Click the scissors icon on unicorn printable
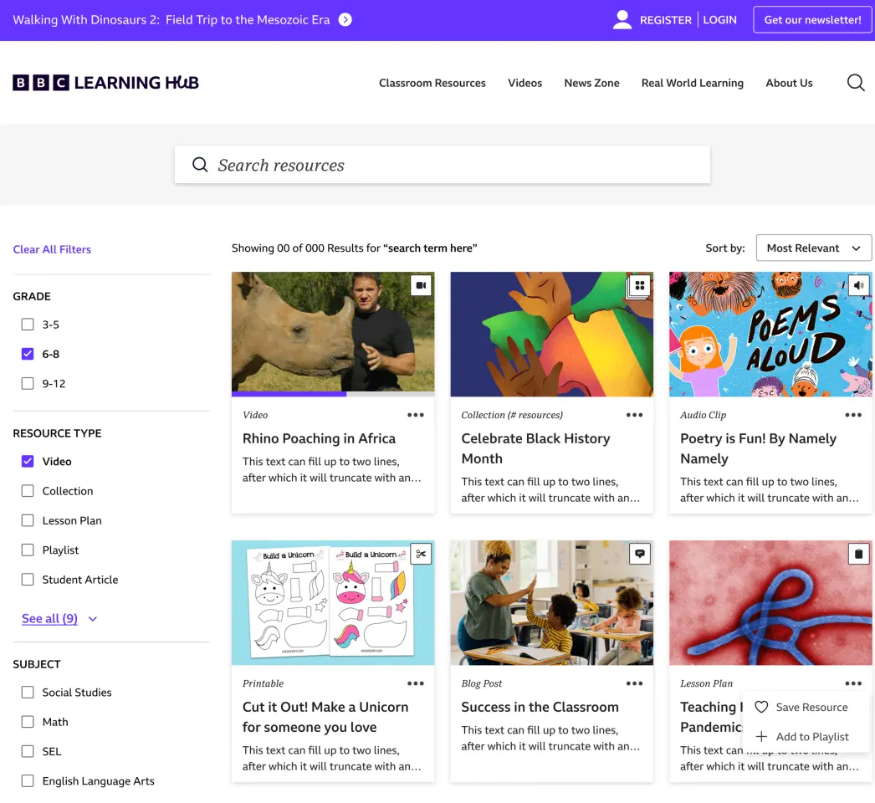Viewport: 875px width, 803px height. (421, 554)
